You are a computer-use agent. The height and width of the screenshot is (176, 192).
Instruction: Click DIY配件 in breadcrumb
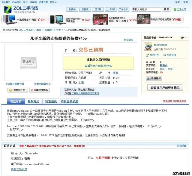(49, 30)
